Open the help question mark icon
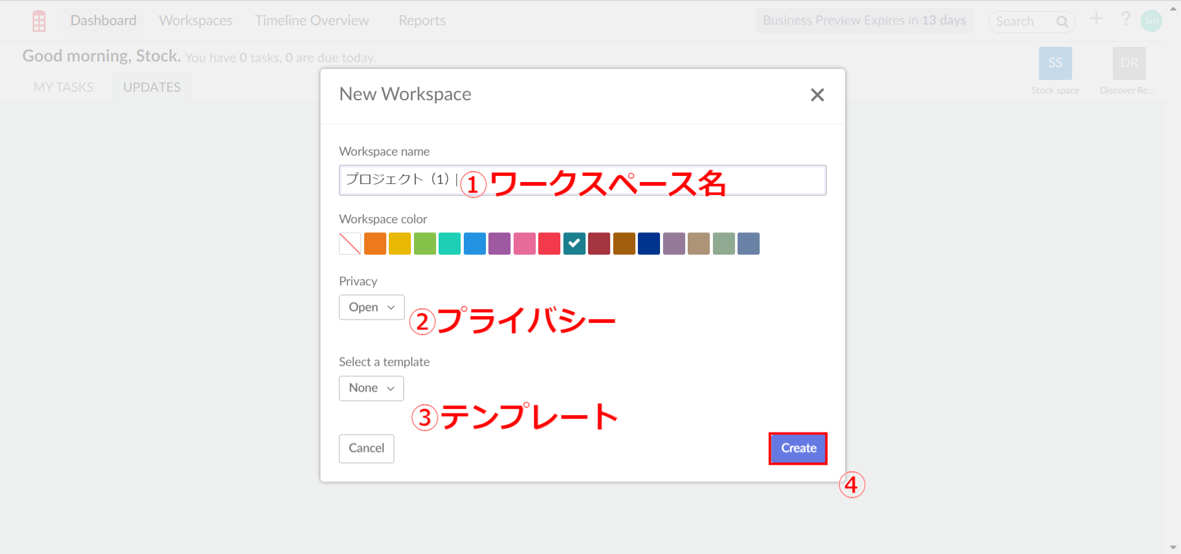Image resolution: width=1181 pixels, height=554 pixels. pyautogui.click(x=1126, y=18)
